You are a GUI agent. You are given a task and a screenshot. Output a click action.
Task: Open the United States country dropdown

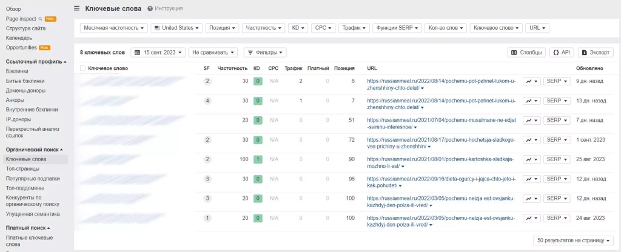pyautogui.click(x=176, y=28)
